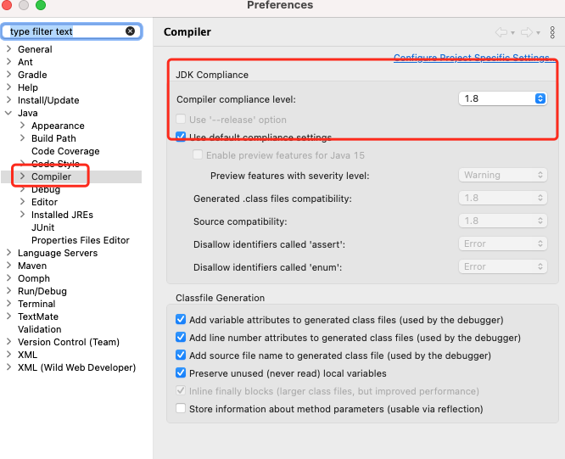Open the forward history dropdown arrow
The height and width of the screenshot is (459, 565).
tap(538, 33)
